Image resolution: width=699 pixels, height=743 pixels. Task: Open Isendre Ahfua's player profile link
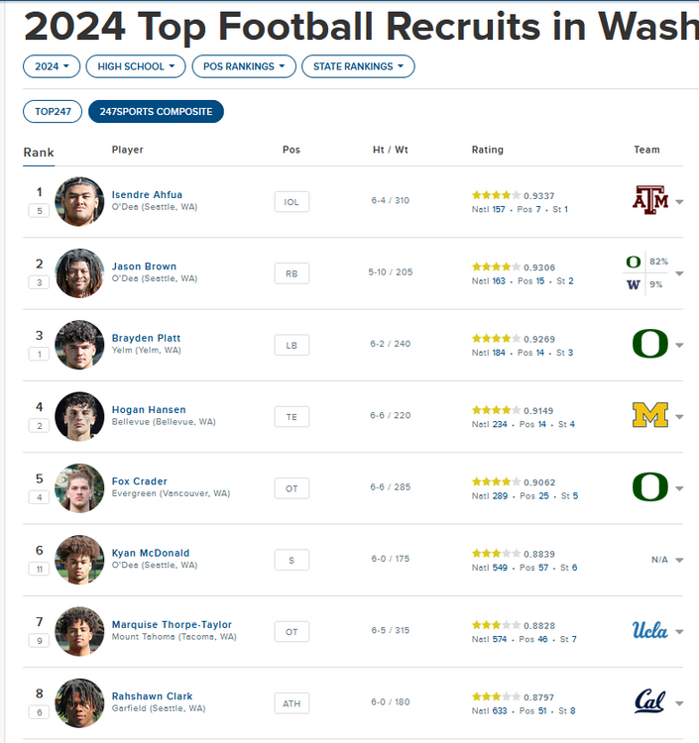(147, 194)
